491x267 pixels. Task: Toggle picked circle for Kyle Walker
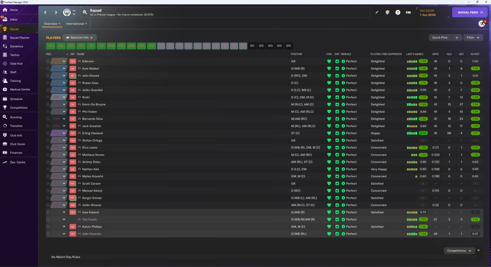point(48,69)
